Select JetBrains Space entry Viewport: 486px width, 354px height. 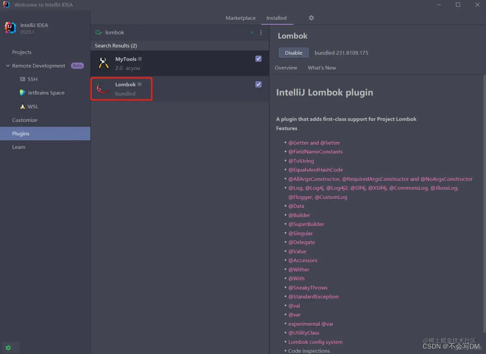point(45,93)
